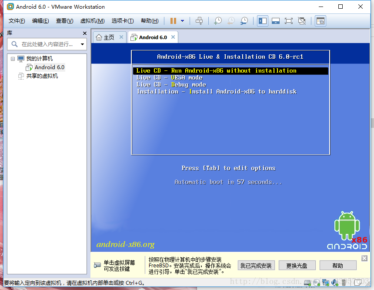Click the library search field

[47, 44]
